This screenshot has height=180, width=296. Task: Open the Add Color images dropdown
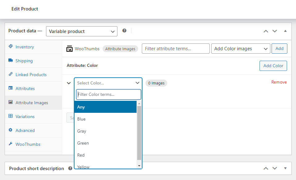pyautogui.click(x=241, y=48)
